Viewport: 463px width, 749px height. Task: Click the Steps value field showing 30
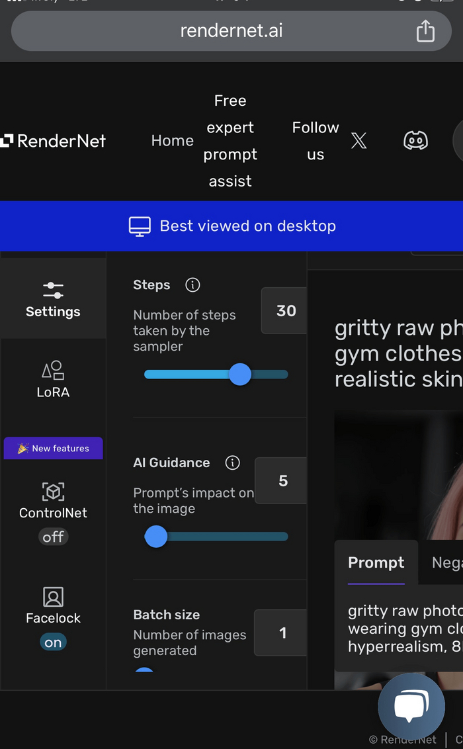(286, 310)
